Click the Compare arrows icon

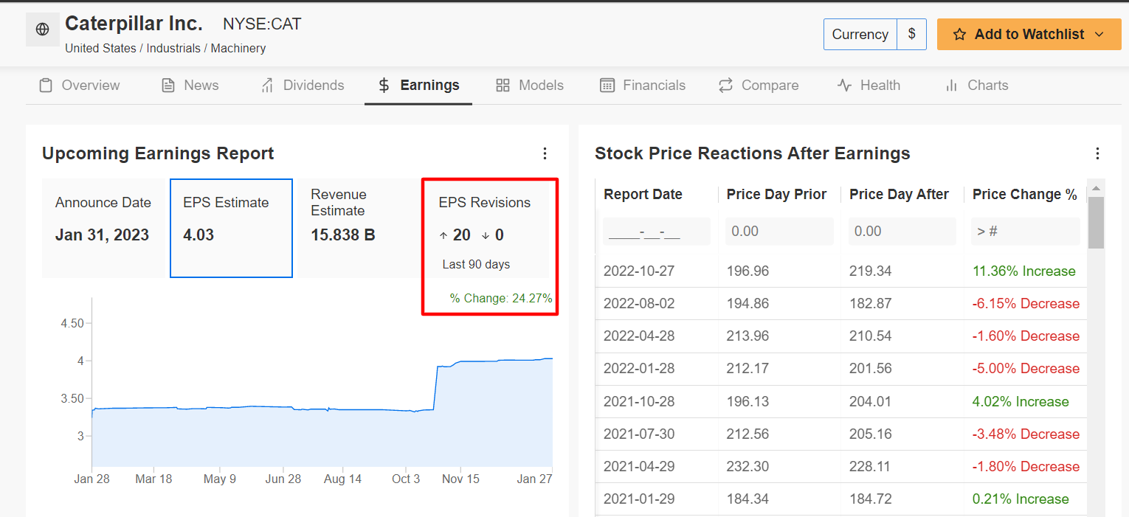coord(725,86)
